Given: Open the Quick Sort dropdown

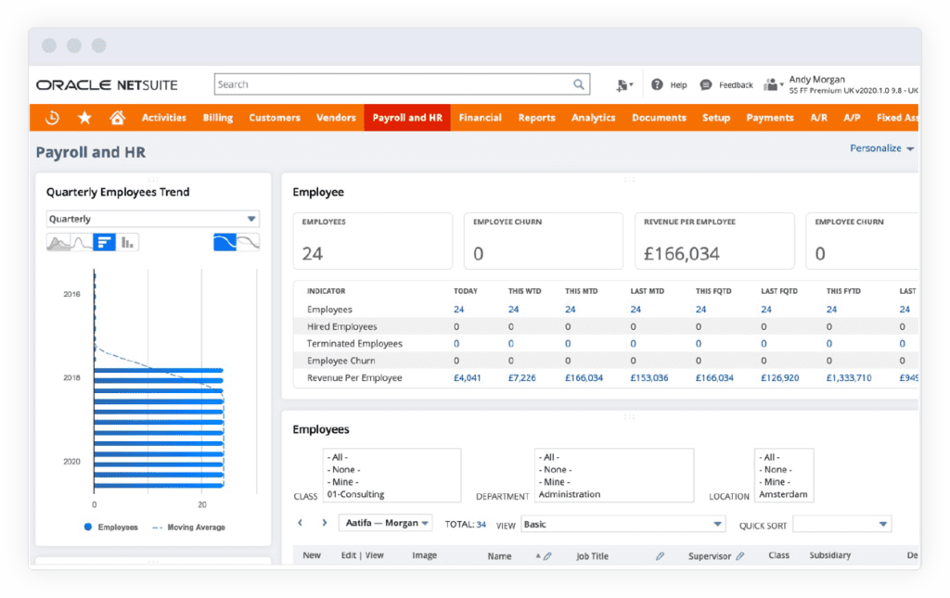Looking at the screenshot, I should (841, 525).
